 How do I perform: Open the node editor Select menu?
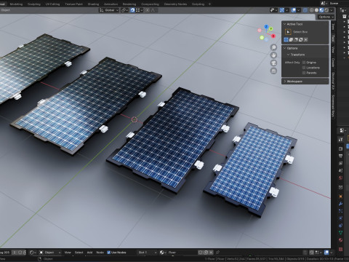(79, 253)
